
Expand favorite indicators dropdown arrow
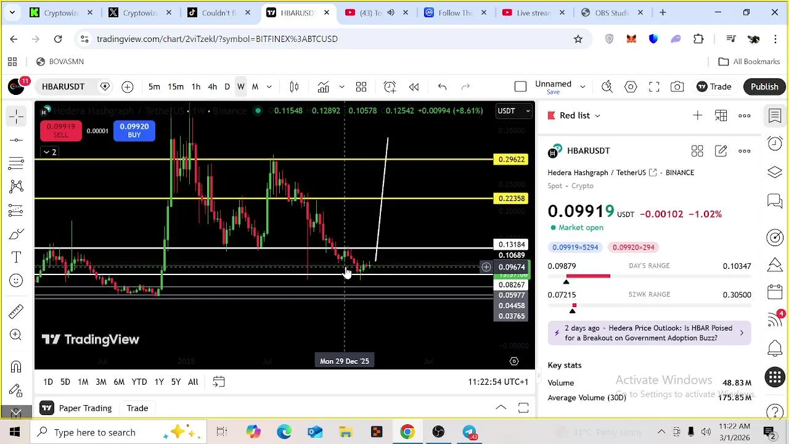point(341,87)
